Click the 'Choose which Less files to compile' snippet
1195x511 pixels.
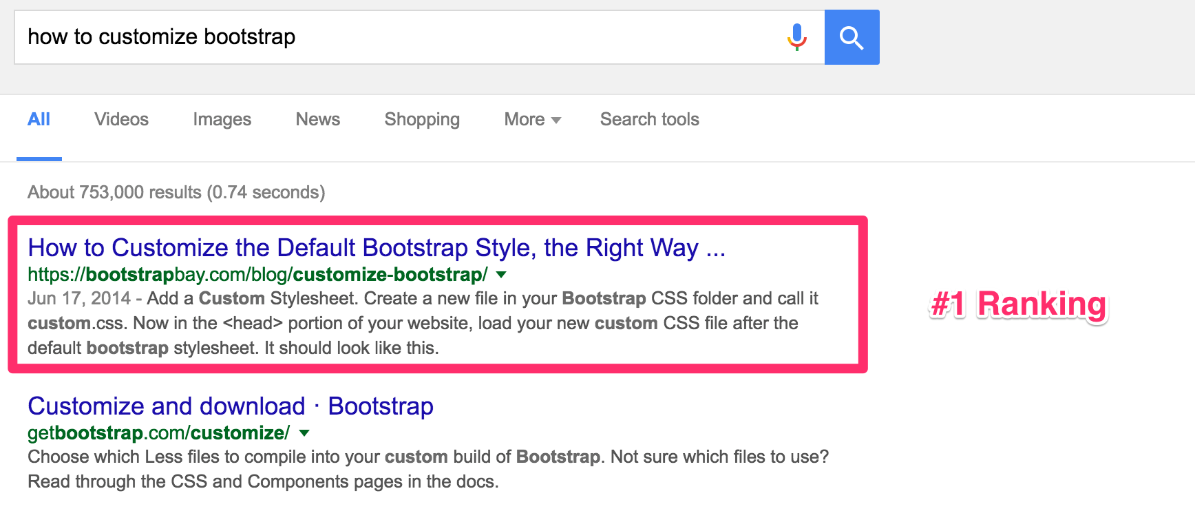(x=428, y=470)
